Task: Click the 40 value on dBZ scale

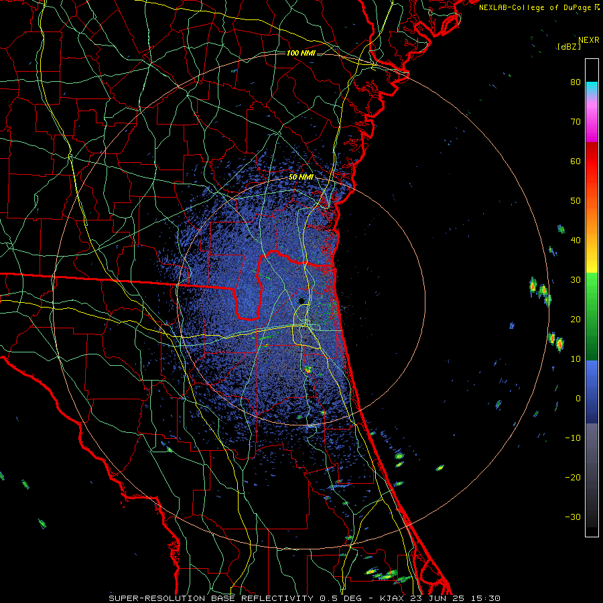Action: click(x=576, y=241)
